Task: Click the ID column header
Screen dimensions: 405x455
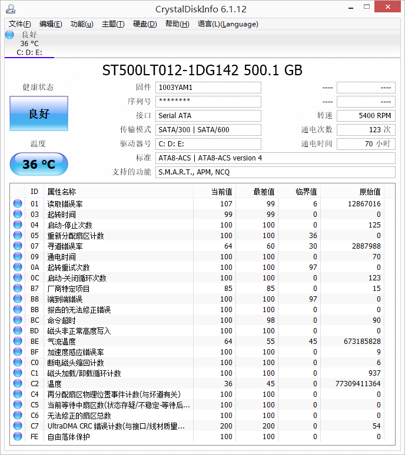Action: click(34, 192)
